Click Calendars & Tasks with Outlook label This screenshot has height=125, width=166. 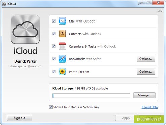pos(92,46)
